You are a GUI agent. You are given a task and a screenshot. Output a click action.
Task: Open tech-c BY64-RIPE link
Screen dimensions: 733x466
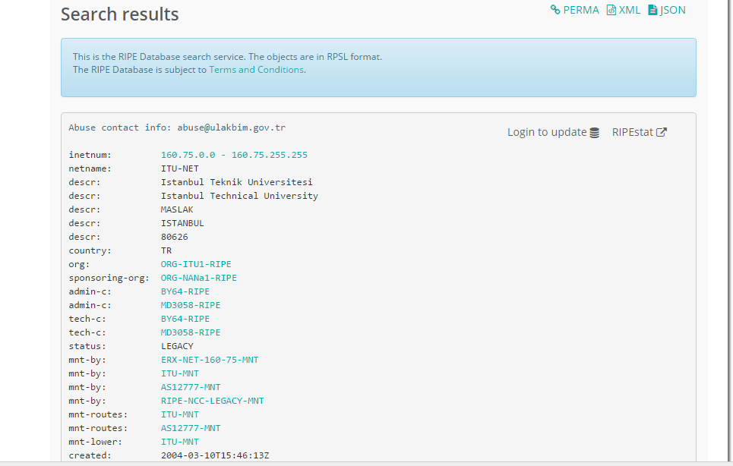click(185, 319)
